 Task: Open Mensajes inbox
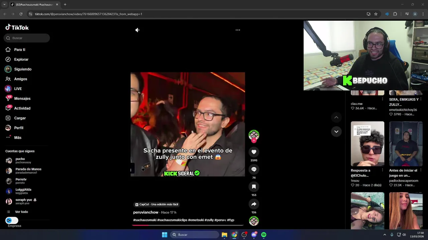tap(22, 99)
